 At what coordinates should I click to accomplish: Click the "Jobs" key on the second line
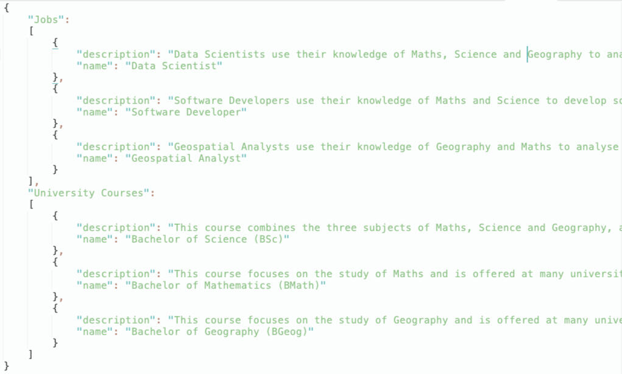46,19
